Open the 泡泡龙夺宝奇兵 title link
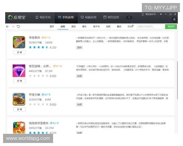Image resolution: width=183 pixels, height=146 pixels. click(x=39, y=123)
